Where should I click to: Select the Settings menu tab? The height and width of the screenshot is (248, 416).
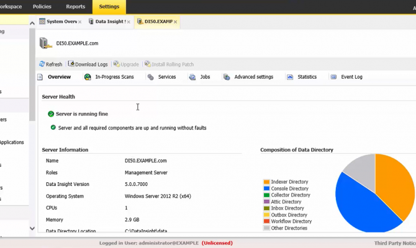coord(109,7)
